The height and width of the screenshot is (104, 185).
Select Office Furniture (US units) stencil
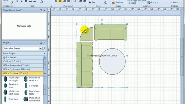[23, 73]
